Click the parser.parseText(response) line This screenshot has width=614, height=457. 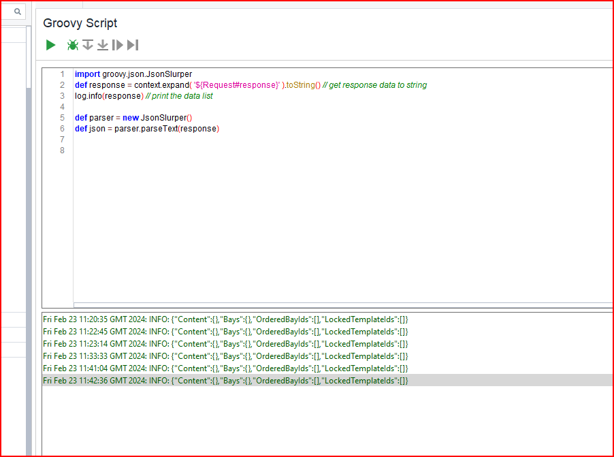(147, 129)
